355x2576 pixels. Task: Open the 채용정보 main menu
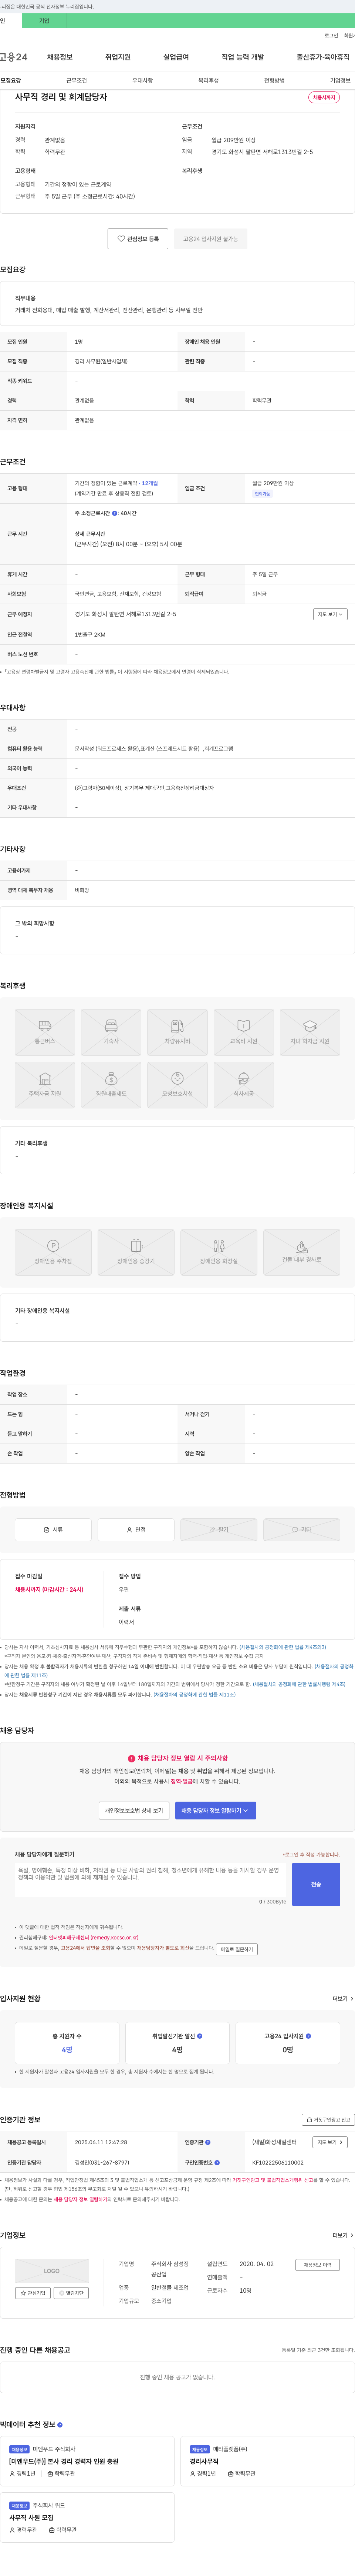pyautogui.click(x=60, y=57)
